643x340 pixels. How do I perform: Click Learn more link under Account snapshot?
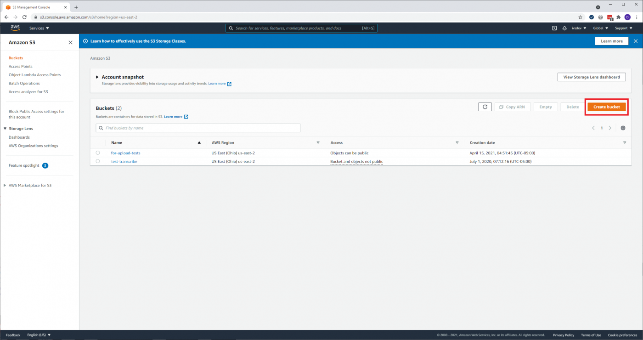pos(217,84)
